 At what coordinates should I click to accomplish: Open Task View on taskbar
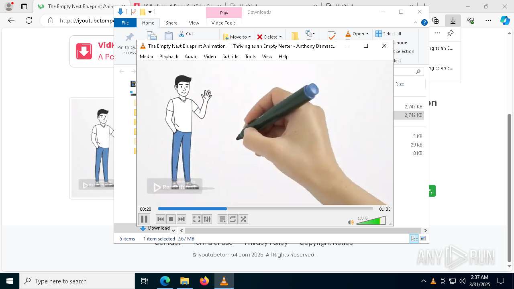click(145, 281)
